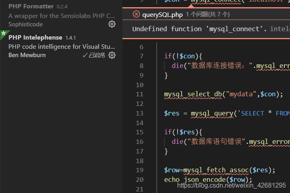The width and height of the screenshot is (290, 193).
Task: Click the 已启用 enabled status label
Action: point(94,55)
